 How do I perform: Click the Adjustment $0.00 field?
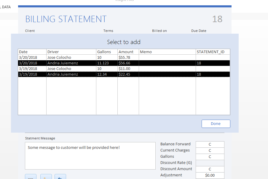click(210, 175)
